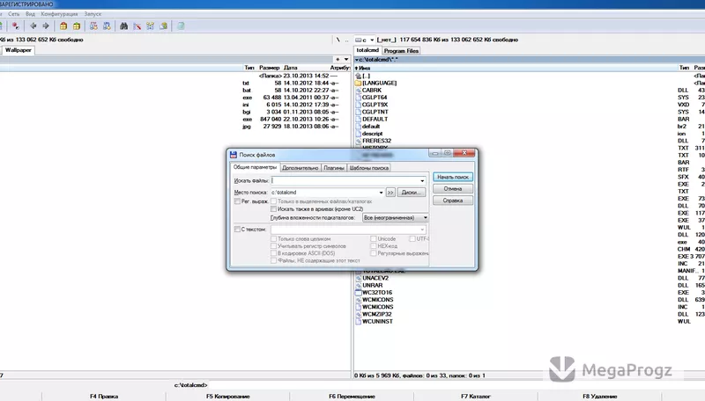
Task: Click the right panel drive c icon
Action: pyautogui.click(x=359, y=40)
